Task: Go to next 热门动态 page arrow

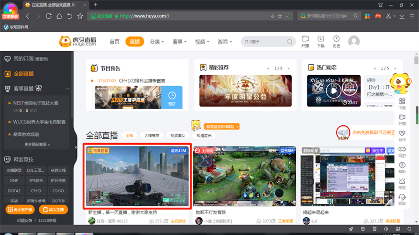Action: click(x=395, y=68)
